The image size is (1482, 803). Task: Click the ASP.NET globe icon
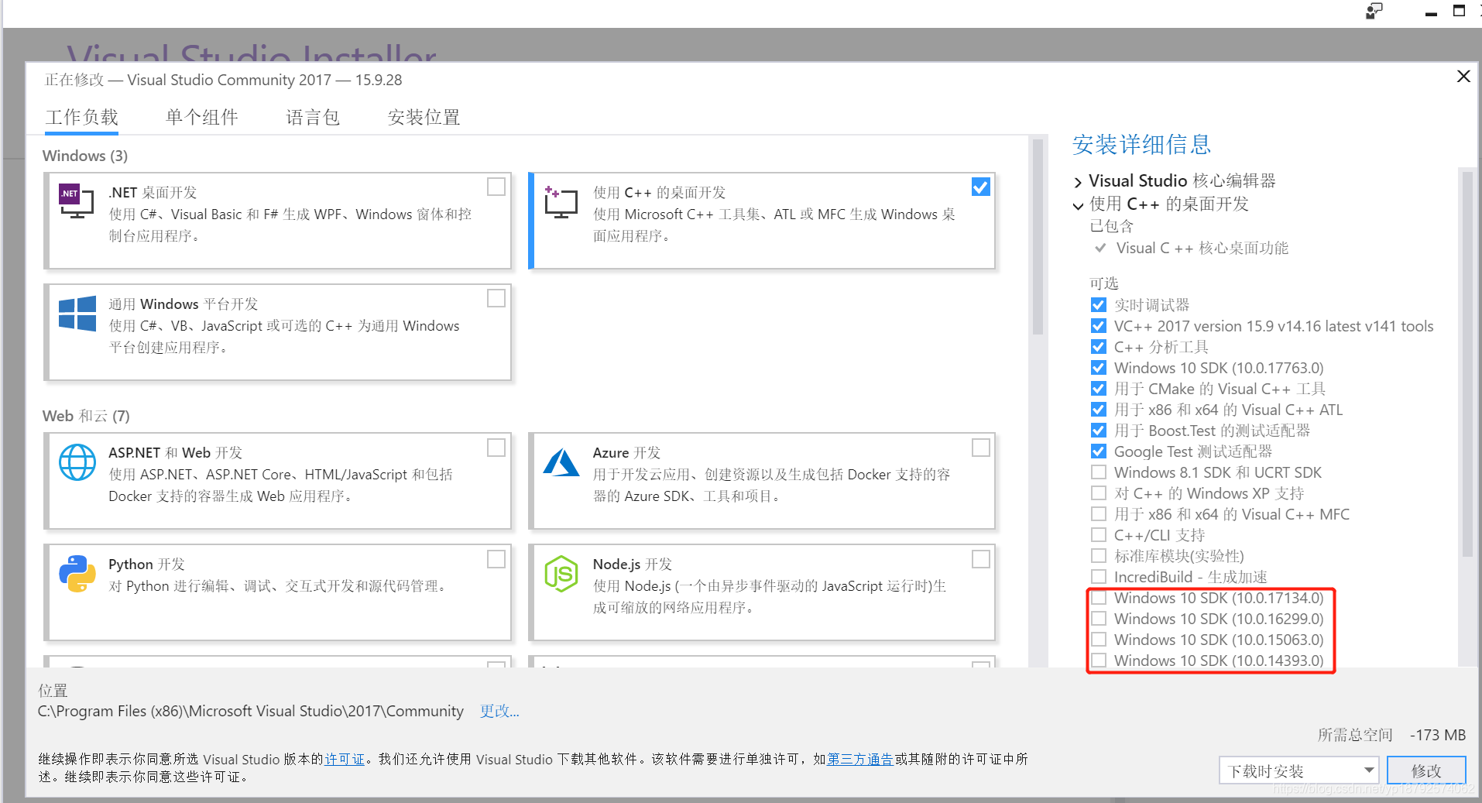click(77, 462)
